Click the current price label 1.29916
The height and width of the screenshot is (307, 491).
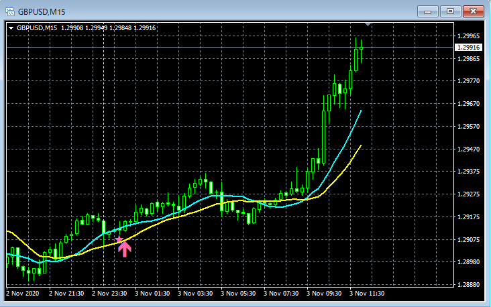pos(468,47)
